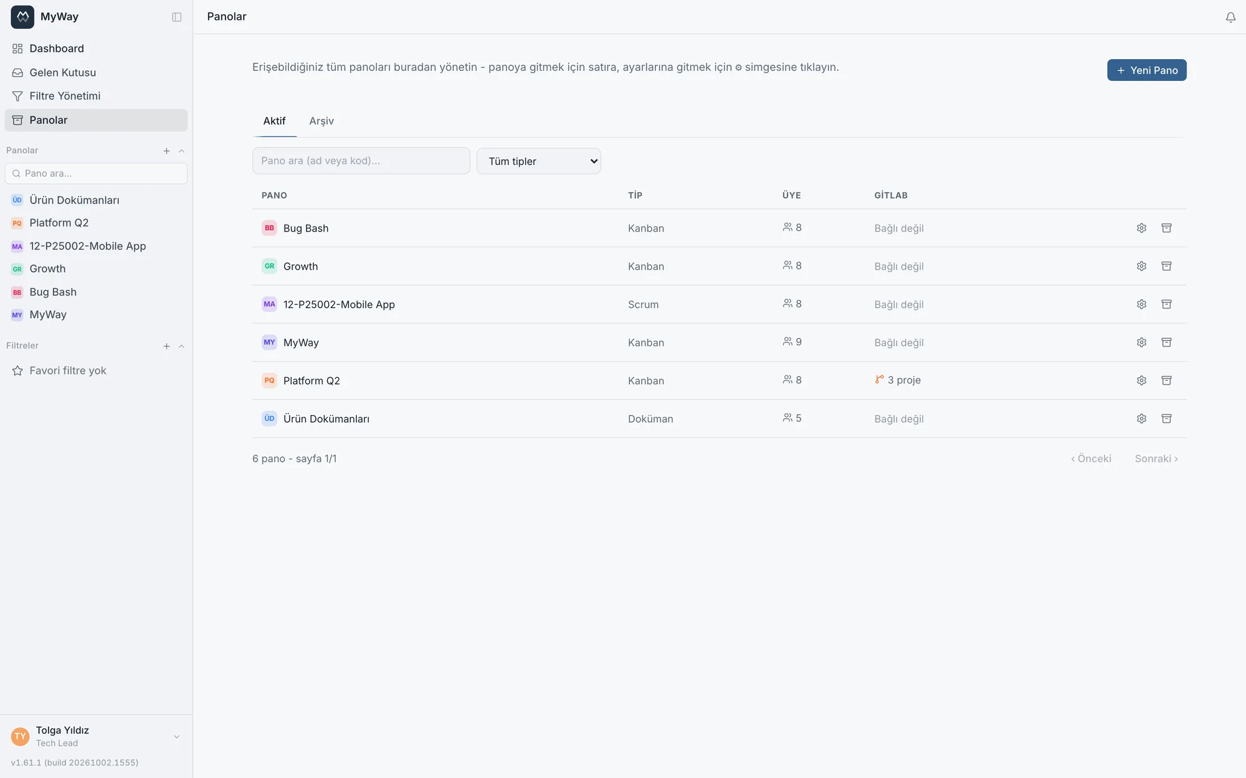This screenshot has width=1246, height=778.
Task: Switch to the Arşiv tab
Action: (x=321, y=121)
